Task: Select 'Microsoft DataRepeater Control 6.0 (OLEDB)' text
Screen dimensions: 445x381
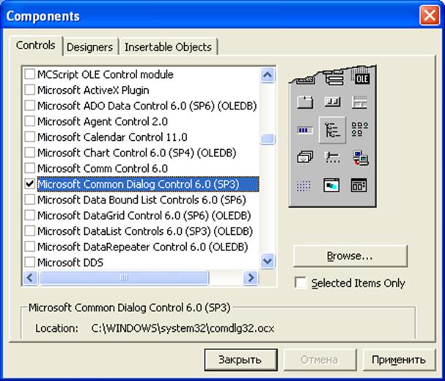Action: (x=142, y=247)
